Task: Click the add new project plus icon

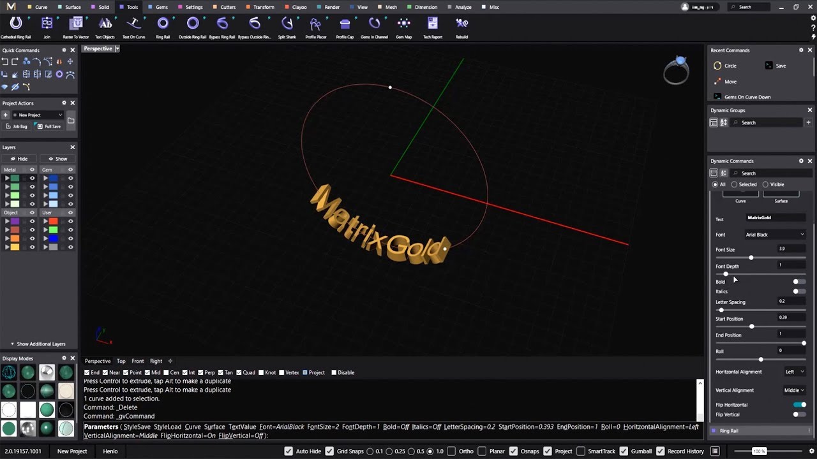Action: [5, 115]
